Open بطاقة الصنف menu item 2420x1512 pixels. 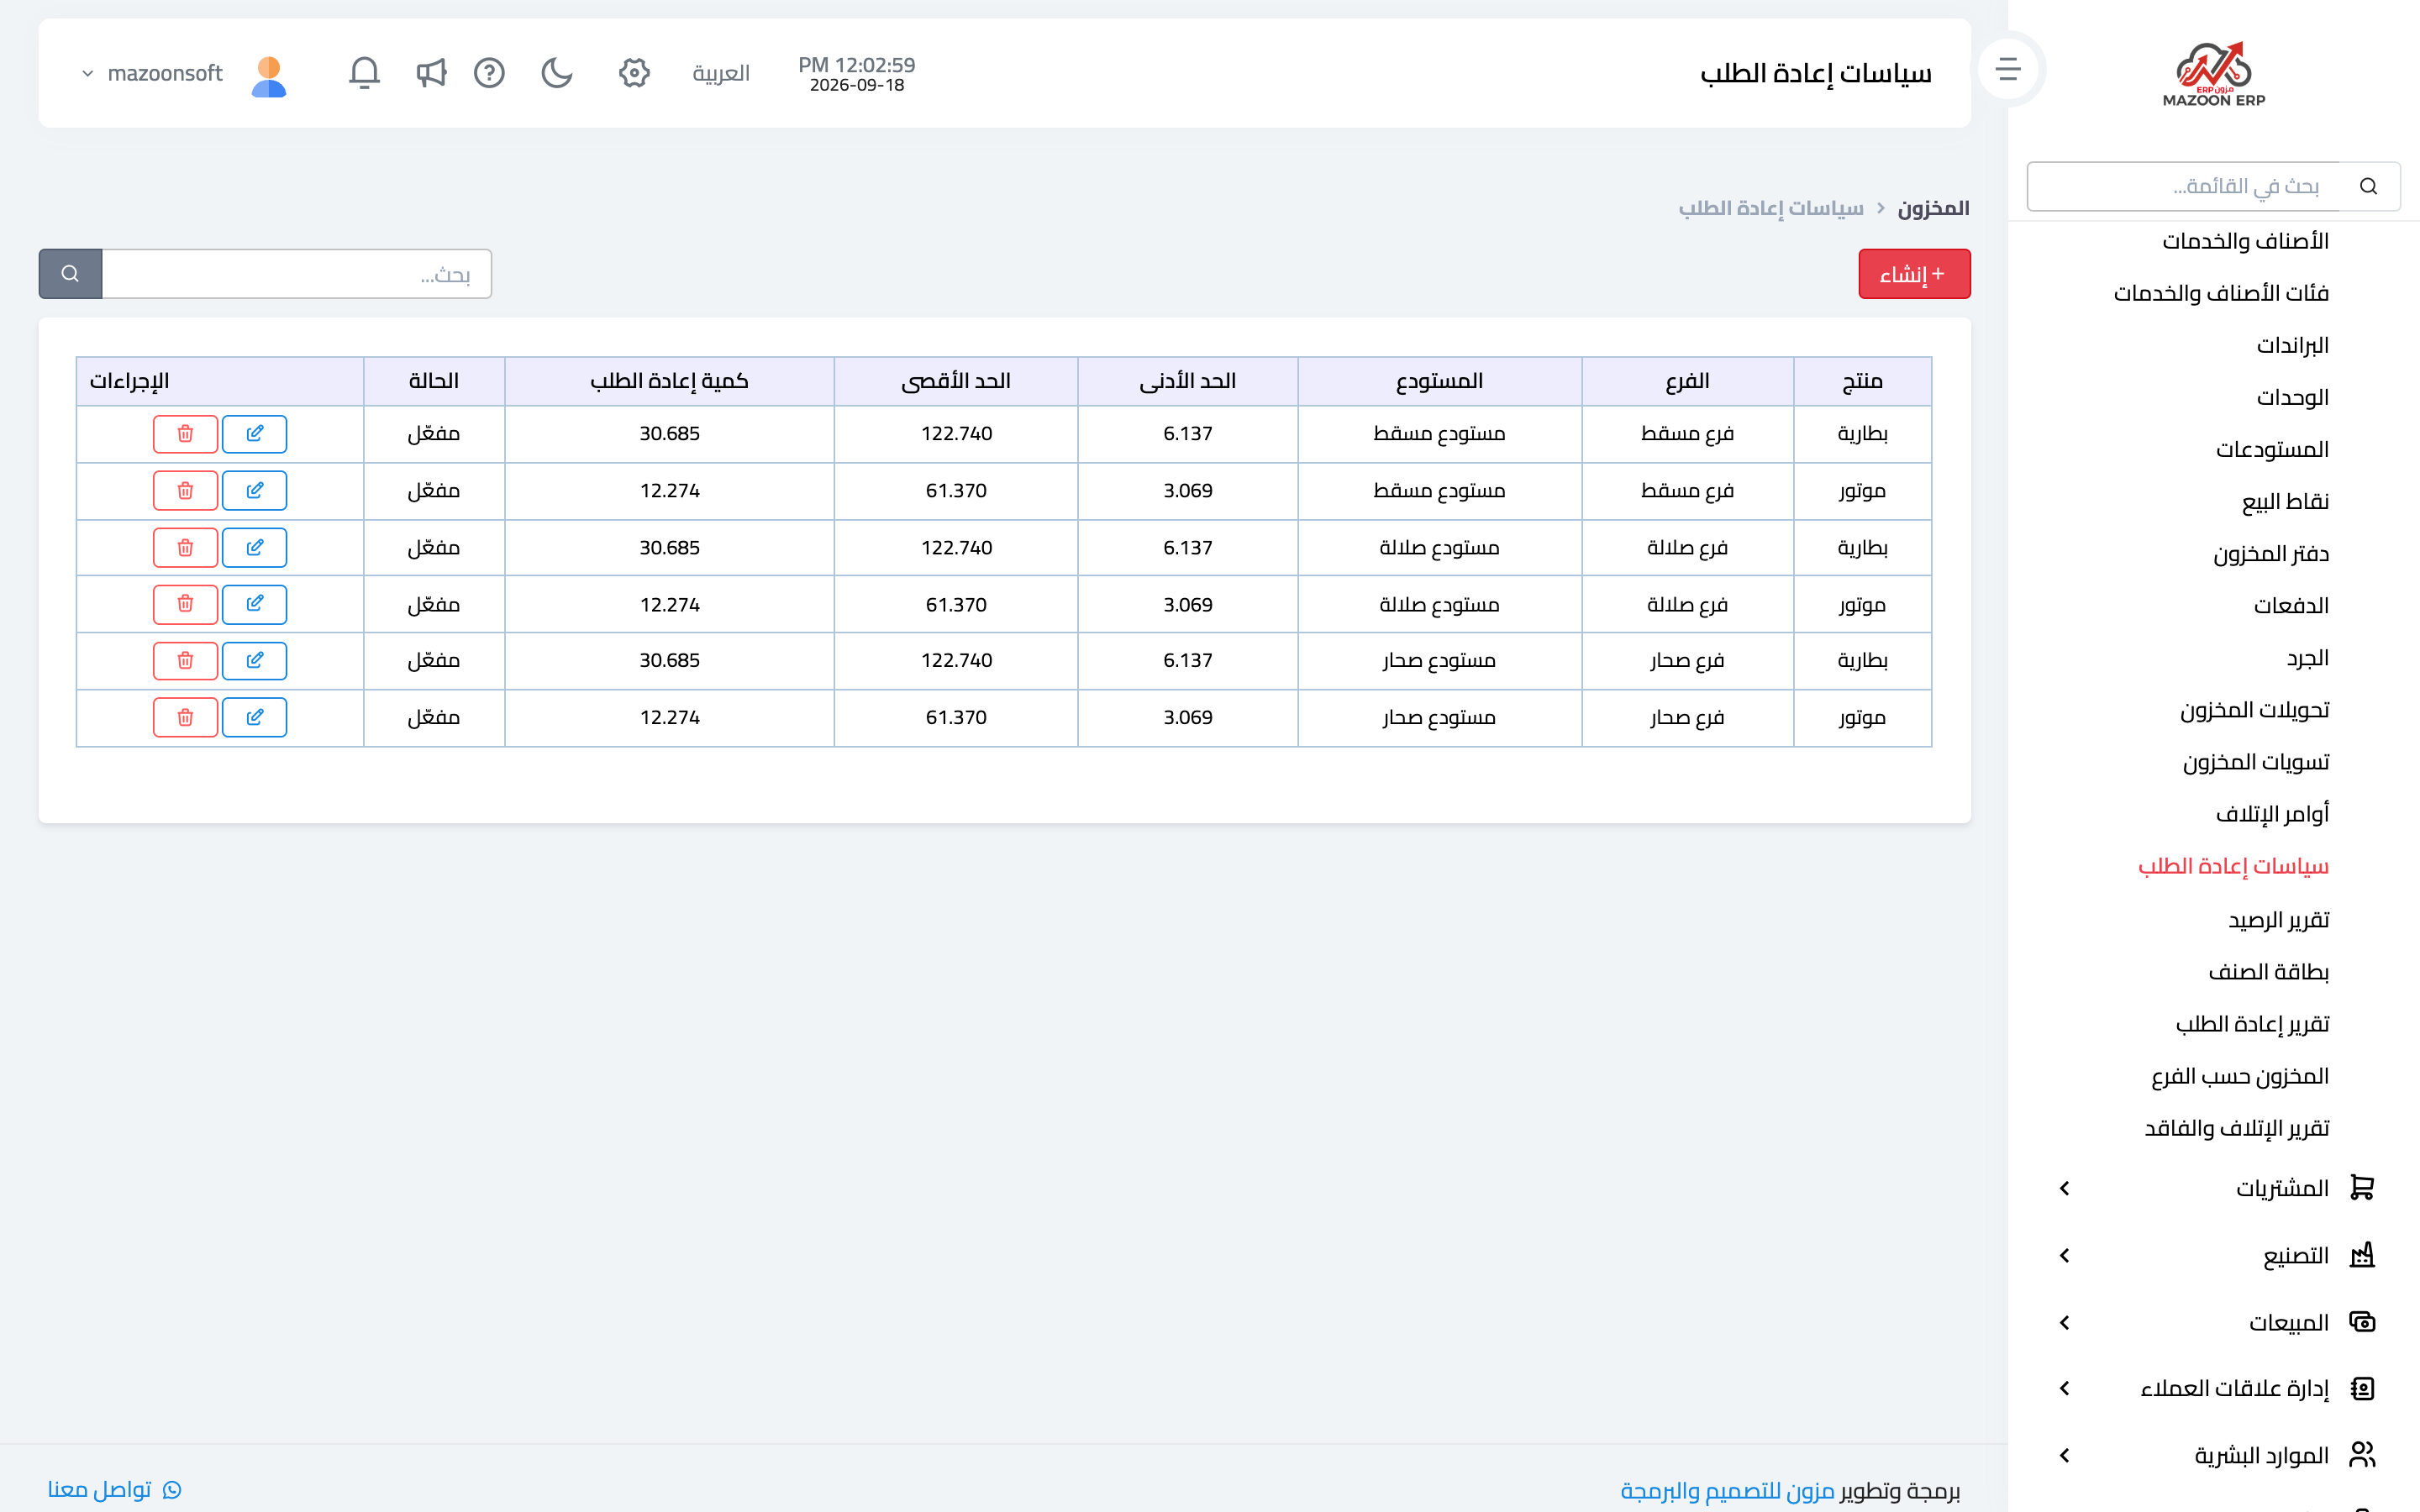click(x=2268, y=971)
